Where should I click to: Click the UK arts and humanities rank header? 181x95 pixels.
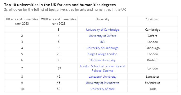coord(22,21)
